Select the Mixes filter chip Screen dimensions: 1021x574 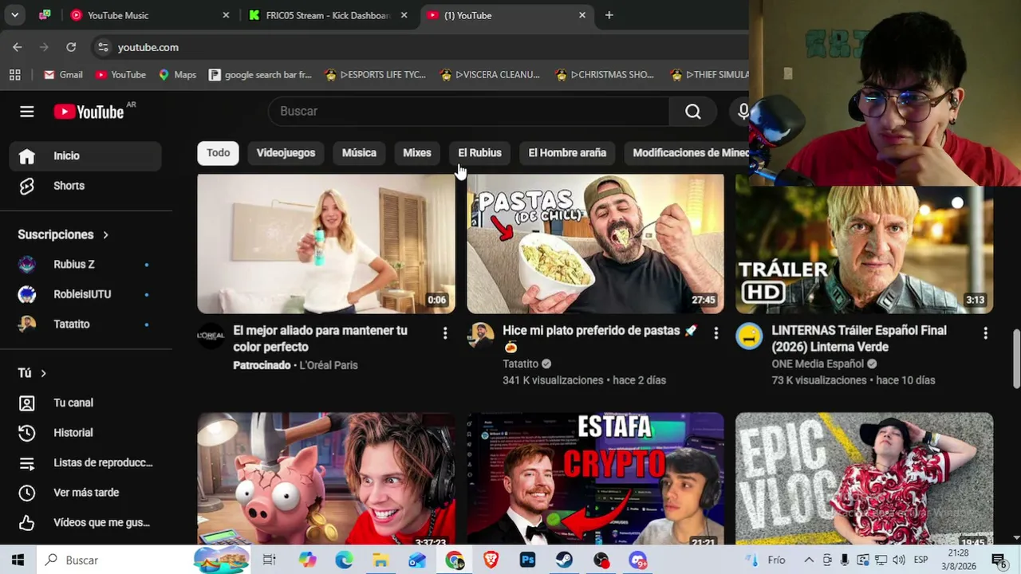click(x=416, y=153)
